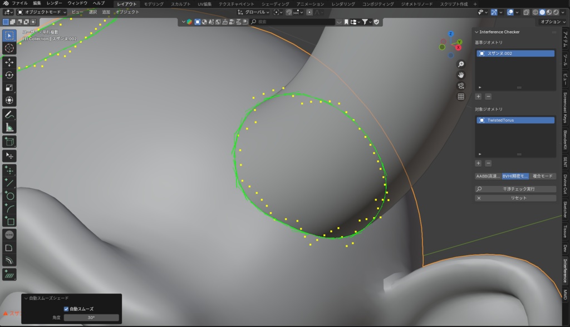Adjust the 角度 30° slider
The image size is (570, 327).
point(91,317)
